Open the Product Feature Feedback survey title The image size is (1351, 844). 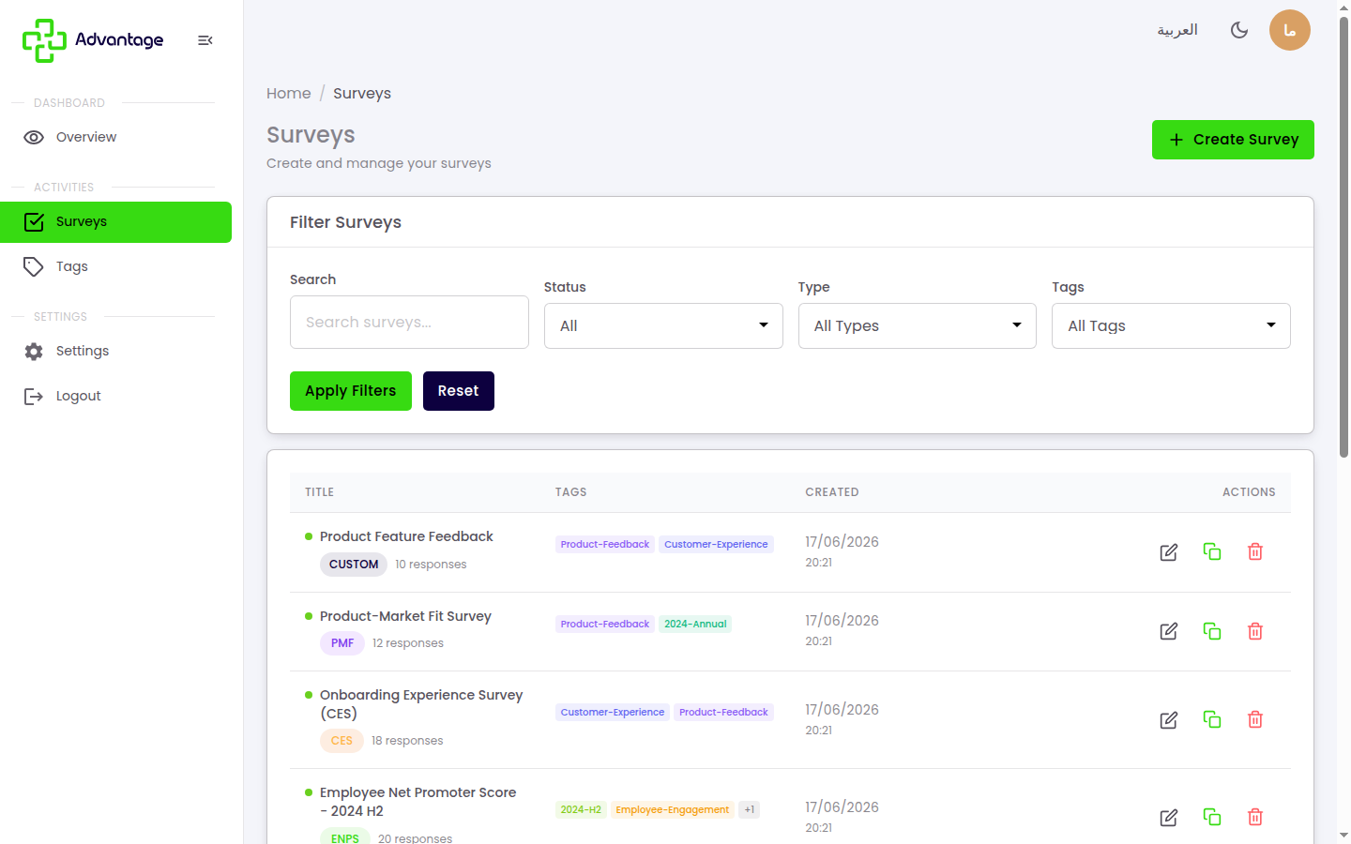[x=406, y=536]
